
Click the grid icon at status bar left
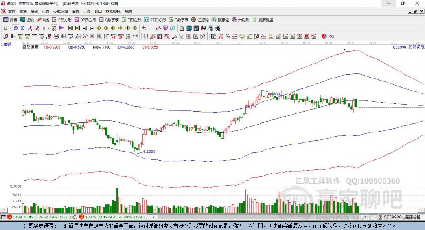(x=3, y=217)
